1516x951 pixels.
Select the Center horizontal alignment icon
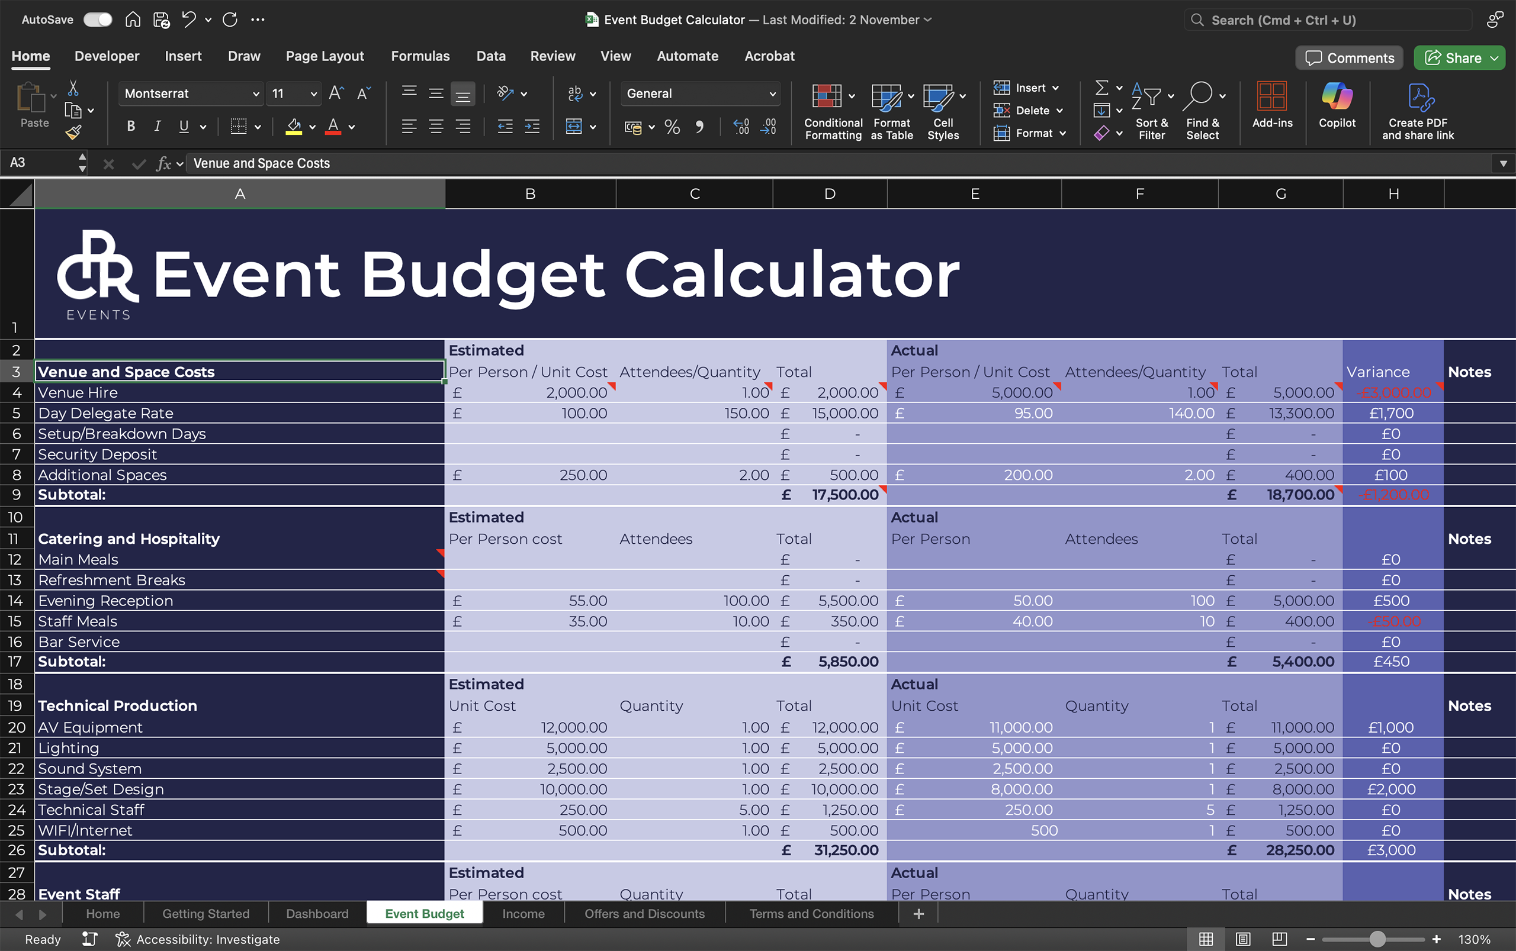(x=435, y=127)
